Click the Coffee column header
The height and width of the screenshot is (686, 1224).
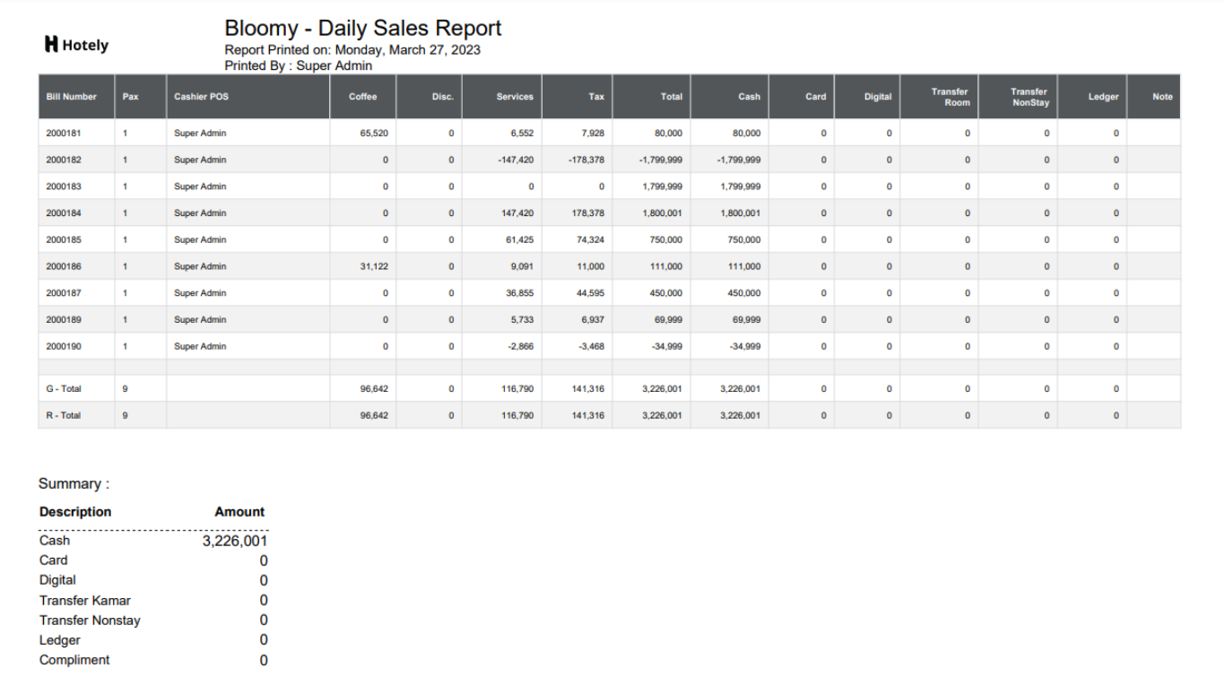(x=363, y=97)
